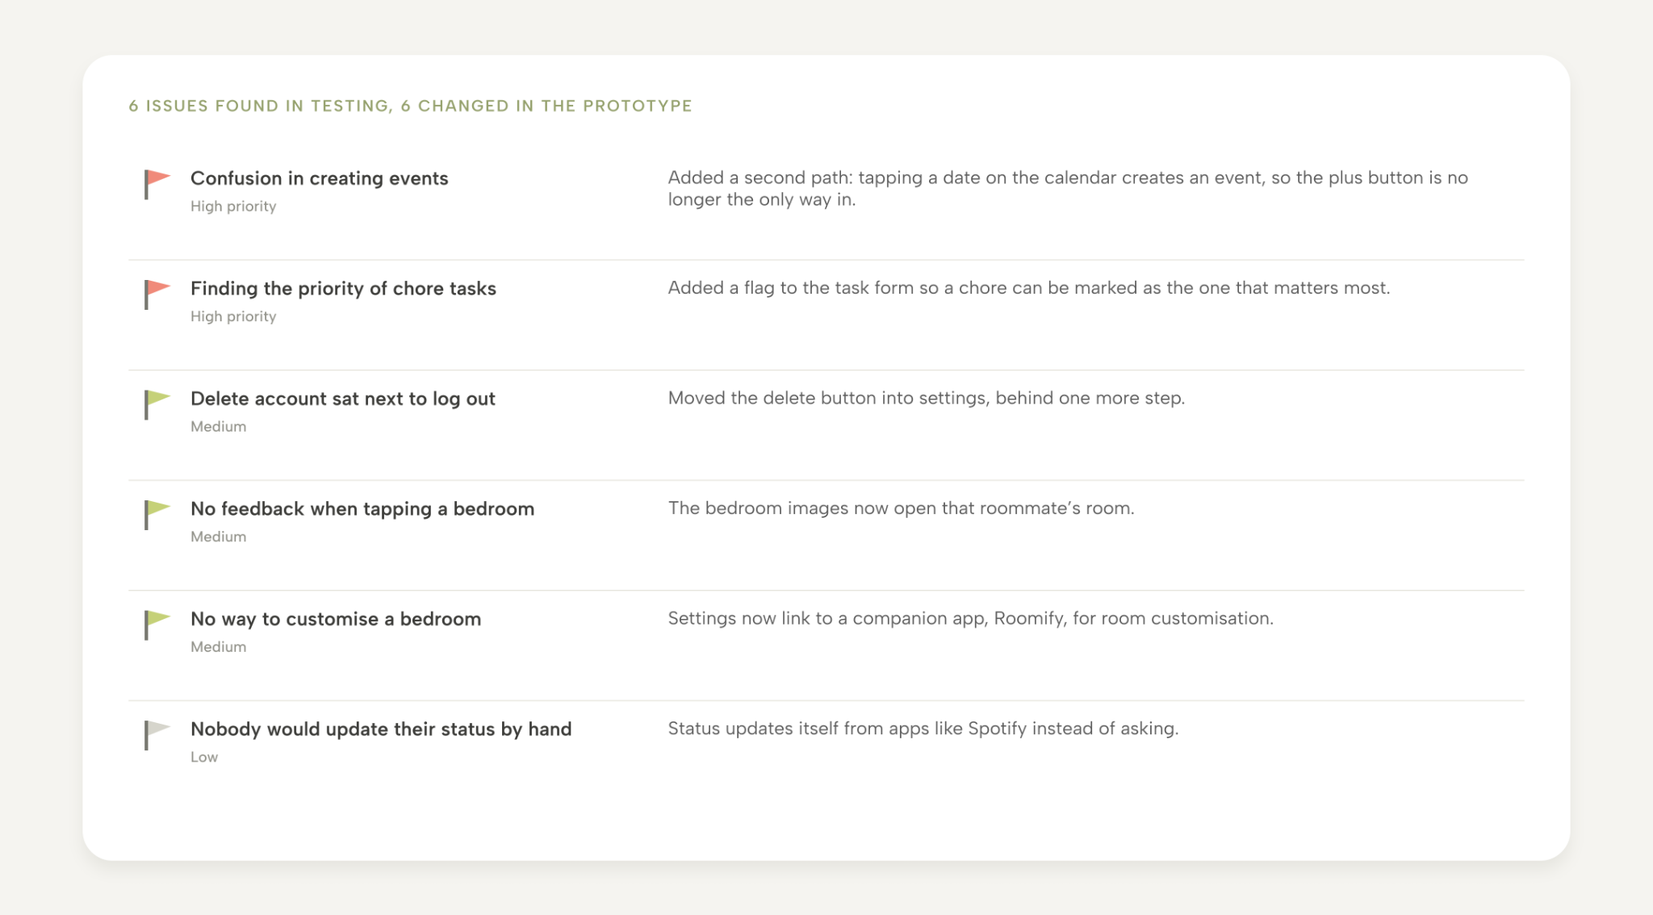Select the description about tapping a calendar date

(1068, 189)
